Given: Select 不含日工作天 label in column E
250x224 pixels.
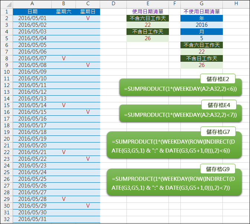Looking at the screenshot, I should click(x=148, y=32).
